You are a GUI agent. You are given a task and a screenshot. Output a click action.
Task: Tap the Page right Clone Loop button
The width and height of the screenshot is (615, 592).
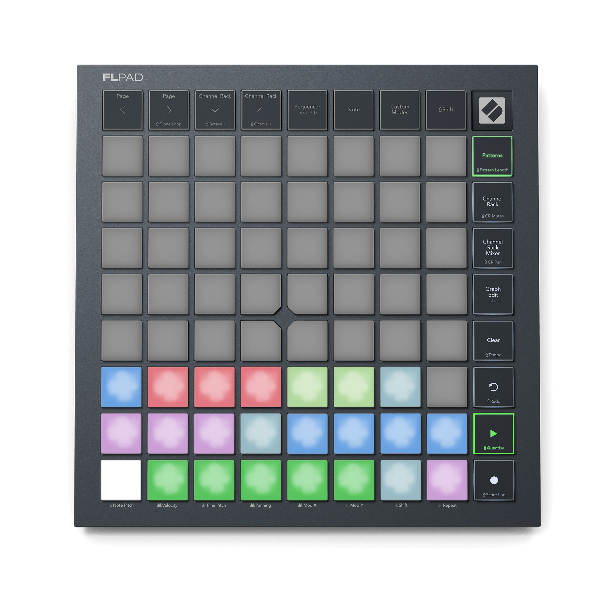point(169,110)
